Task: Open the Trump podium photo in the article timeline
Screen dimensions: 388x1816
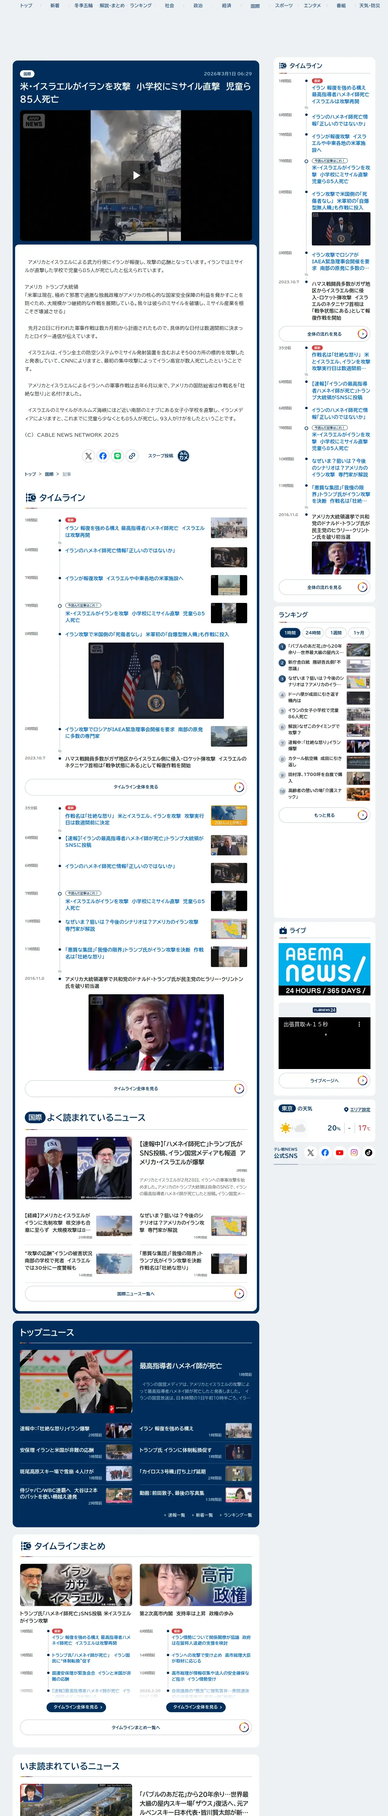Action: [156, 680]
